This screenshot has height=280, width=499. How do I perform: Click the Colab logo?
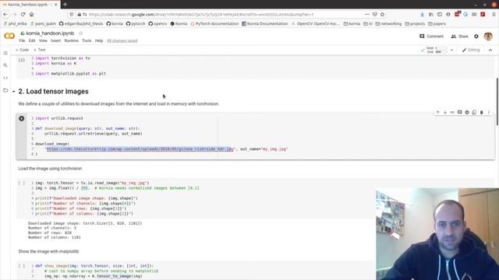[x=9, y=36]
